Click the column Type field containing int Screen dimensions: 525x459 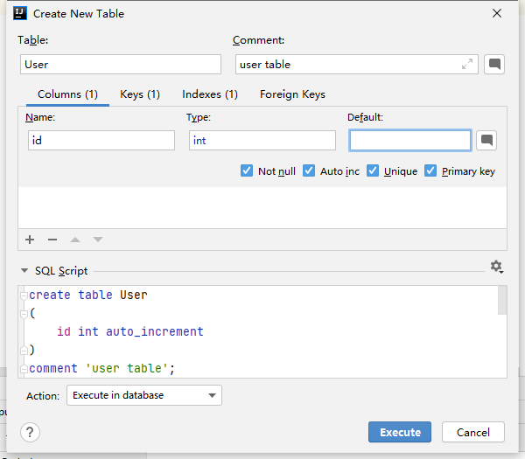click(x=262, y=140)
